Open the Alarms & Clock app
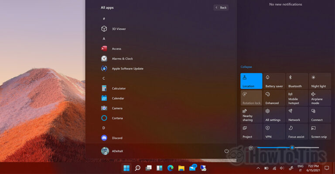335x174 pixels. [x=104, y=58]
